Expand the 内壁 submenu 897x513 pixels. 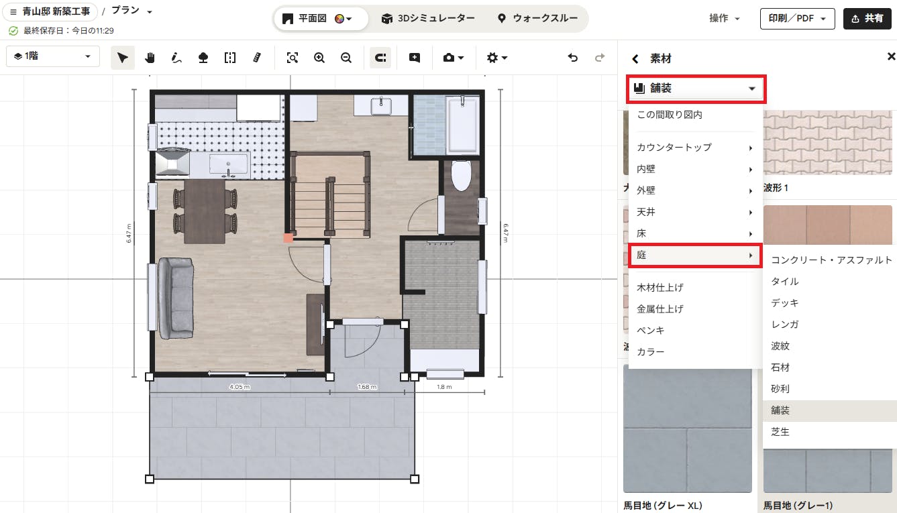click(x=696, y=169)
